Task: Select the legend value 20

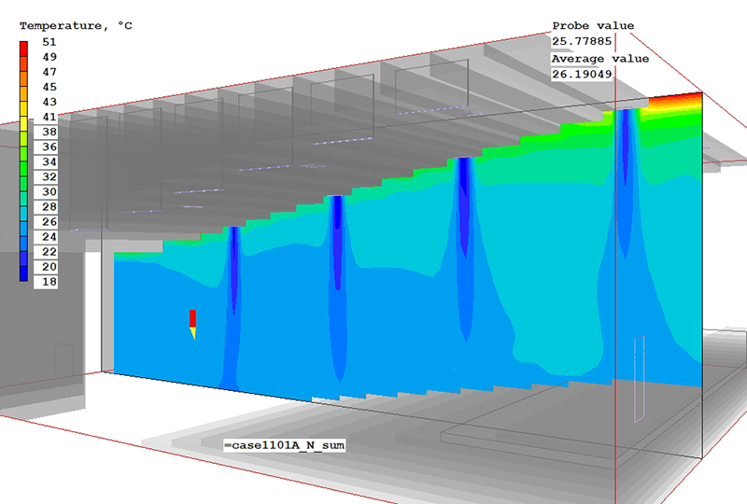Action: 49,267
